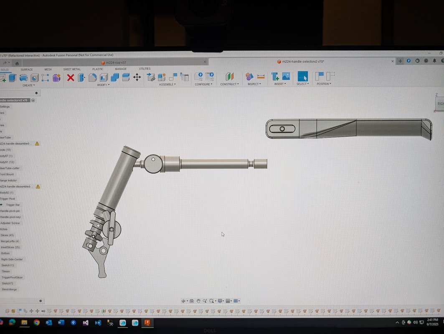This screenshot has width=444, height=334.
Task: Click the Create Form purple icon
Action: click(56, 78)
